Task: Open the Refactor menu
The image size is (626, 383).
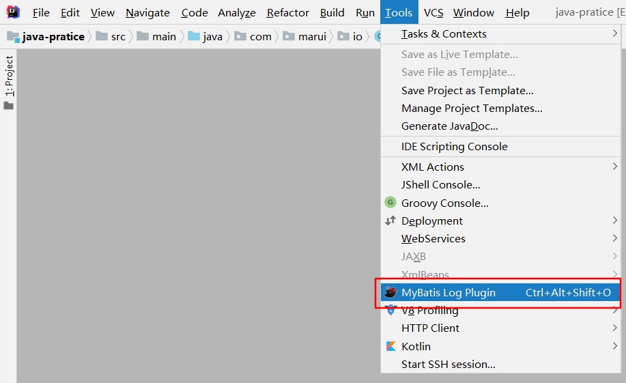Action: pos(287,12)
